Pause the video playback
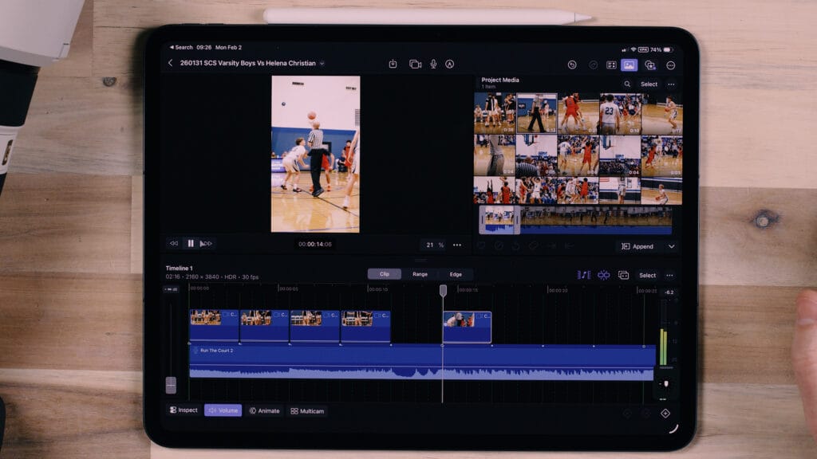The height and width of the screenshot is (459, 817). pos(191,242)
